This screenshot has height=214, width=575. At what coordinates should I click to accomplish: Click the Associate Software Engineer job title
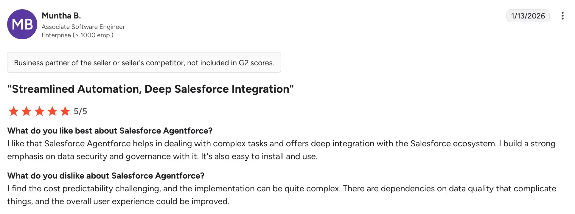click(83, 27)
